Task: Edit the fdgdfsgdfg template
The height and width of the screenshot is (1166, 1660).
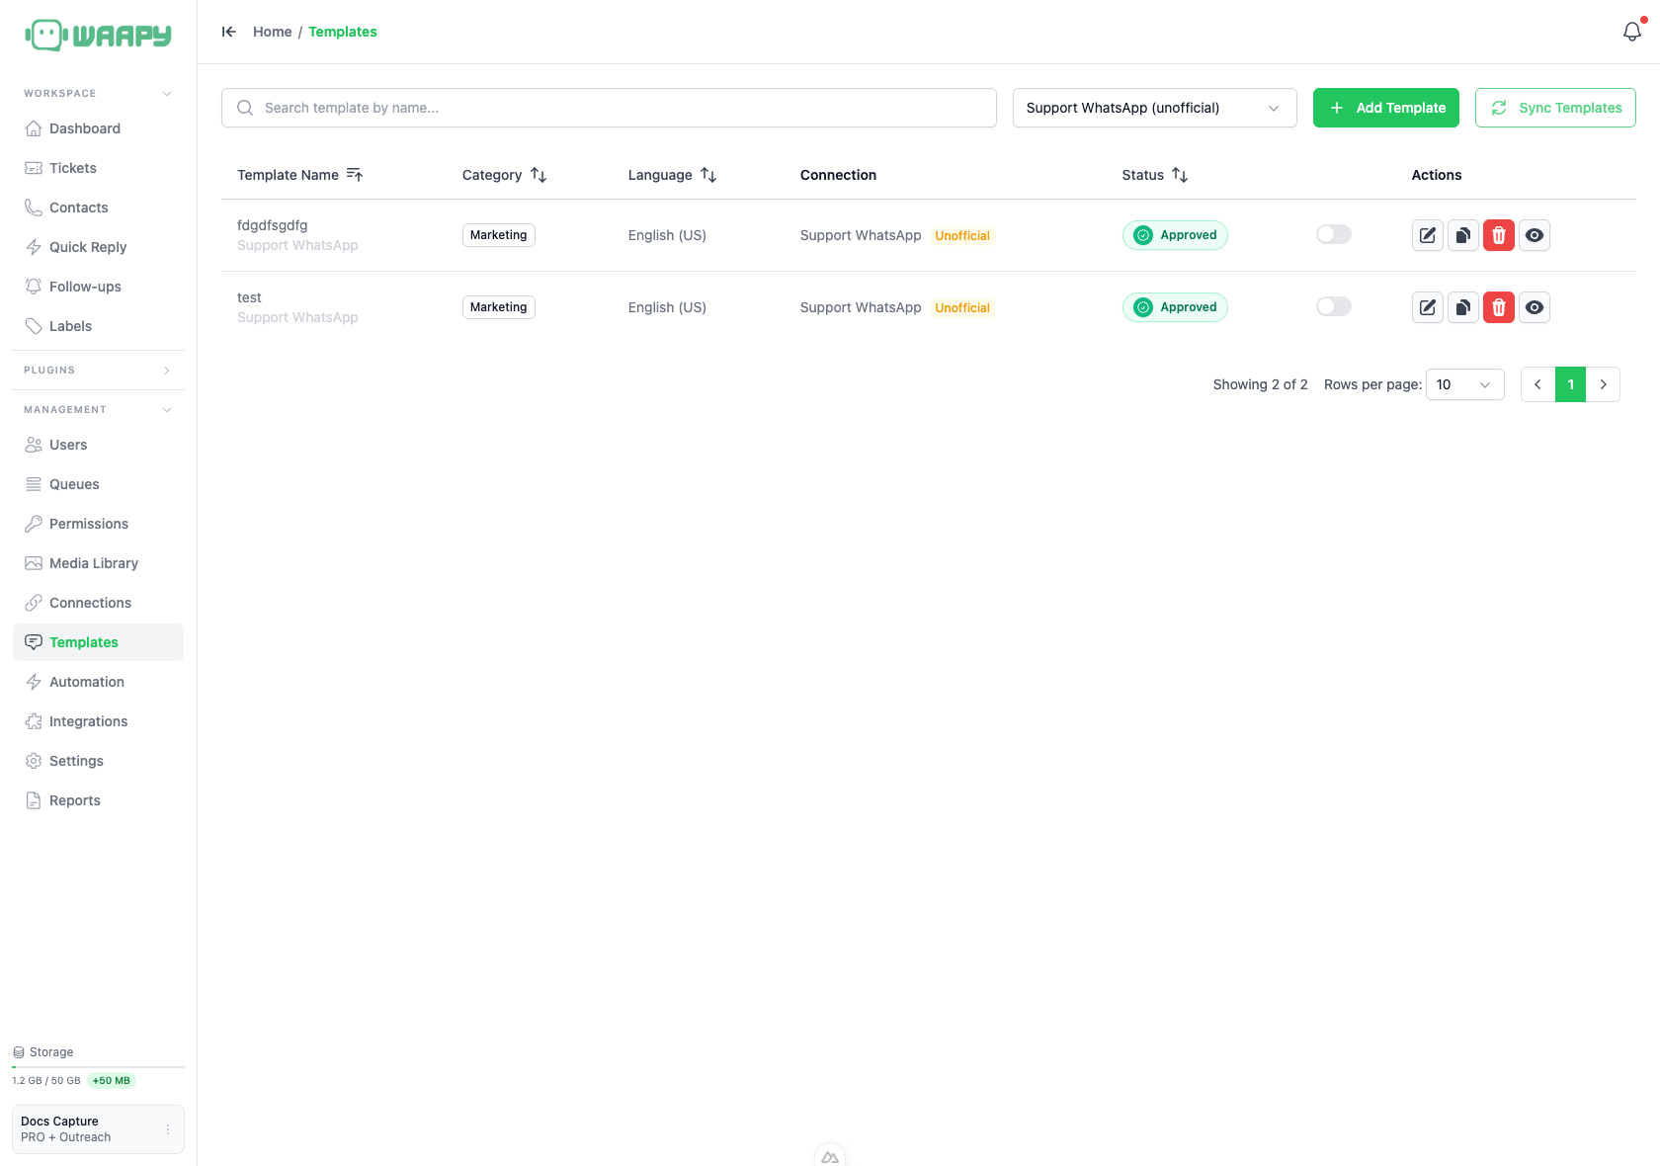Action: (1428, 235)
